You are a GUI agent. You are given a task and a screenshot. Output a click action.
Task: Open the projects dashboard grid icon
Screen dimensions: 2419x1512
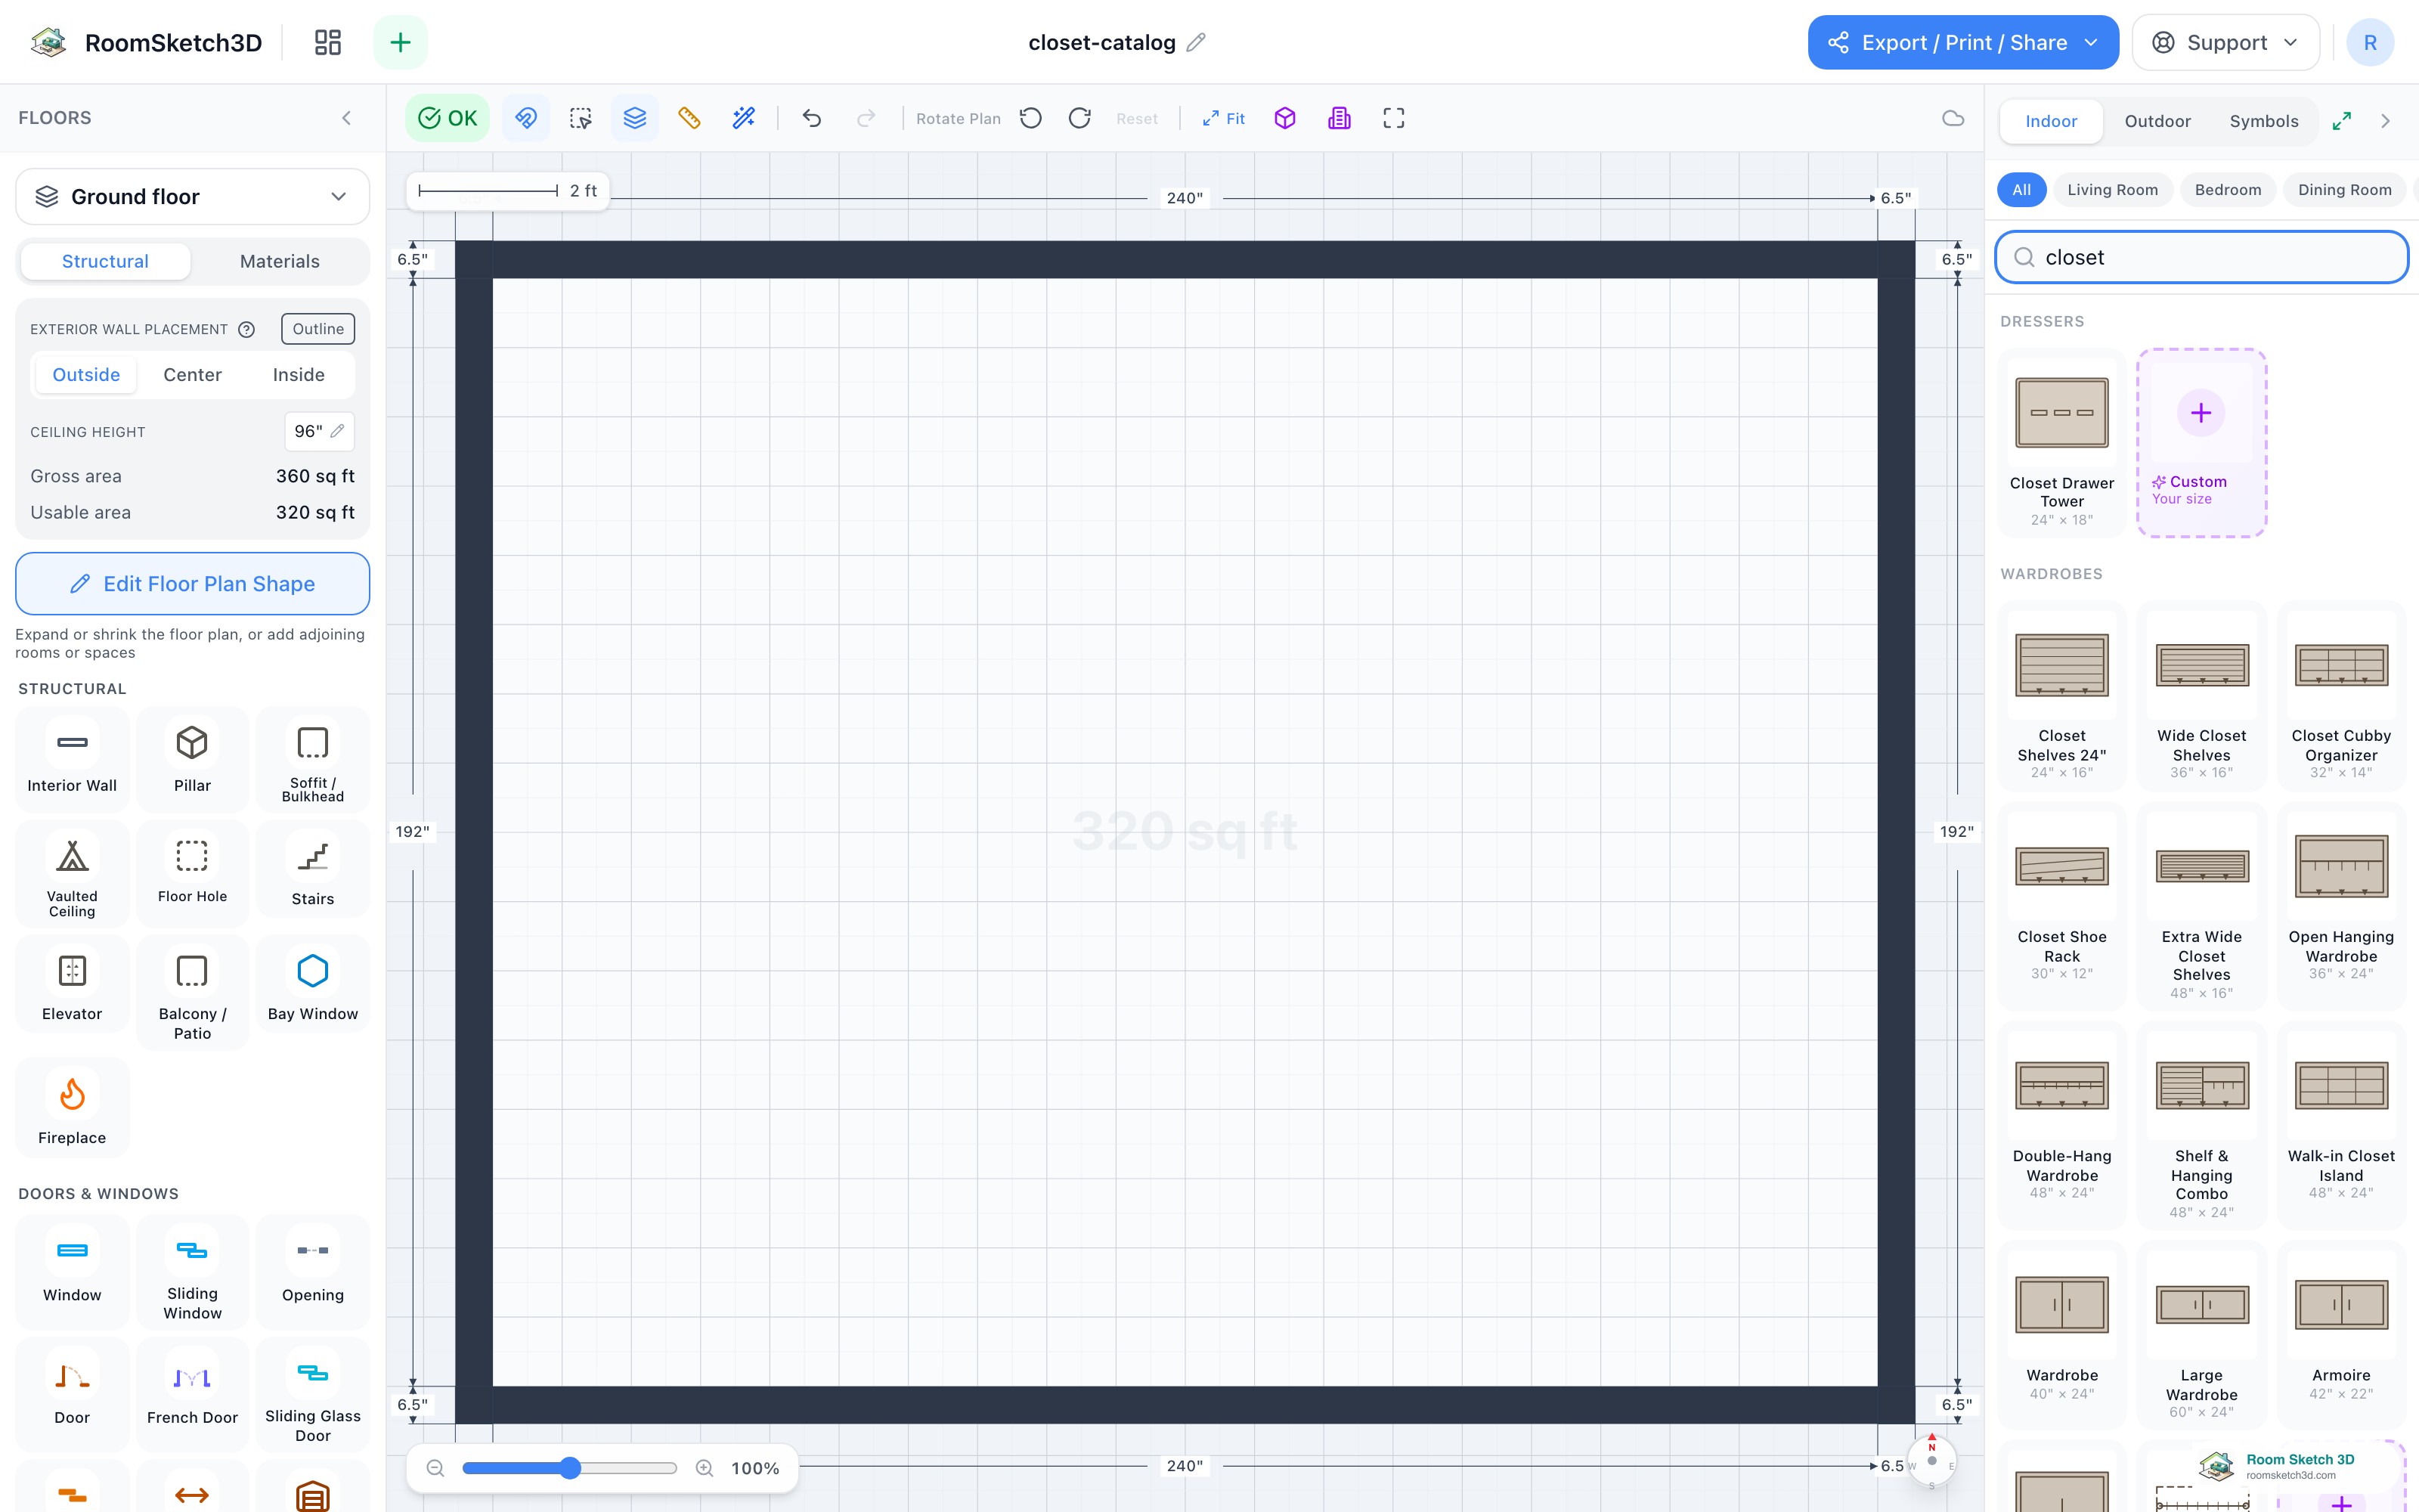[328, 42]
